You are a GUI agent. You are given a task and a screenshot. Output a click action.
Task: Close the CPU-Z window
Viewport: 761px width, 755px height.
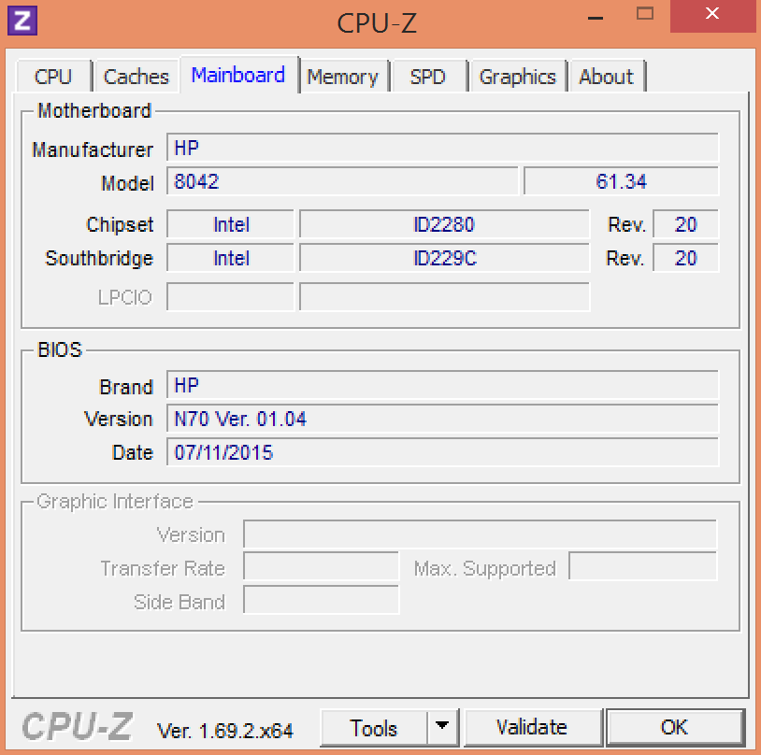coord(713,15)
